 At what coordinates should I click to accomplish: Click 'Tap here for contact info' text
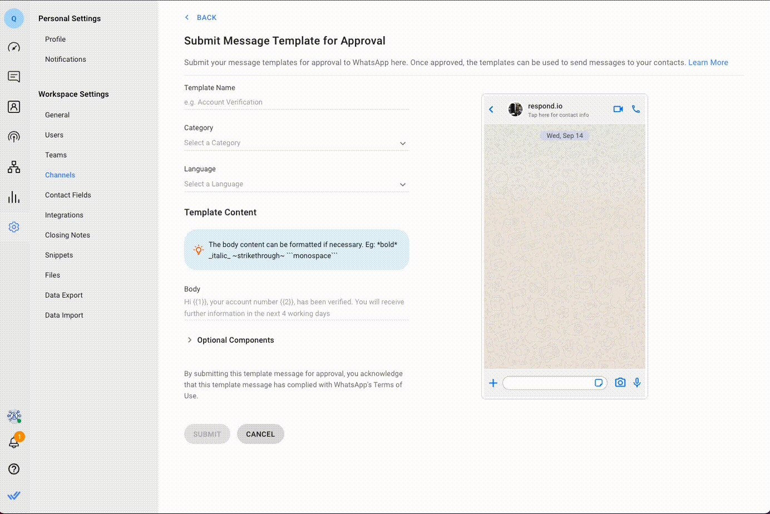pyautogui.click(x=558, y=115)
